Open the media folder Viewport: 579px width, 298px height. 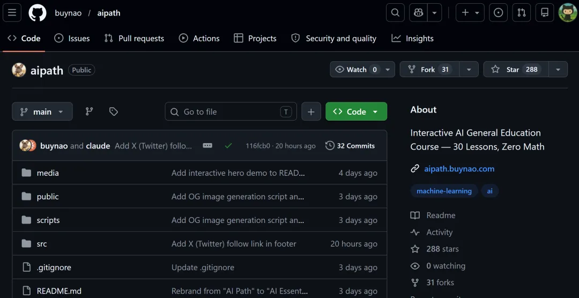pyautogui.click(x=48, y=173)
